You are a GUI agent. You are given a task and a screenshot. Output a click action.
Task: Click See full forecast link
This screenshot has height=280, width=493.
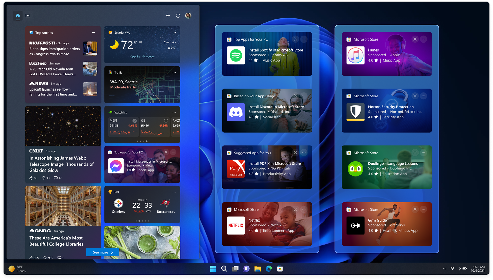click(142, 57)
